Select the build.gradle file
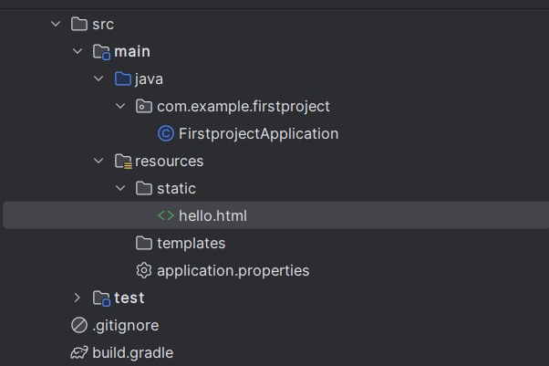 [132, 353]
